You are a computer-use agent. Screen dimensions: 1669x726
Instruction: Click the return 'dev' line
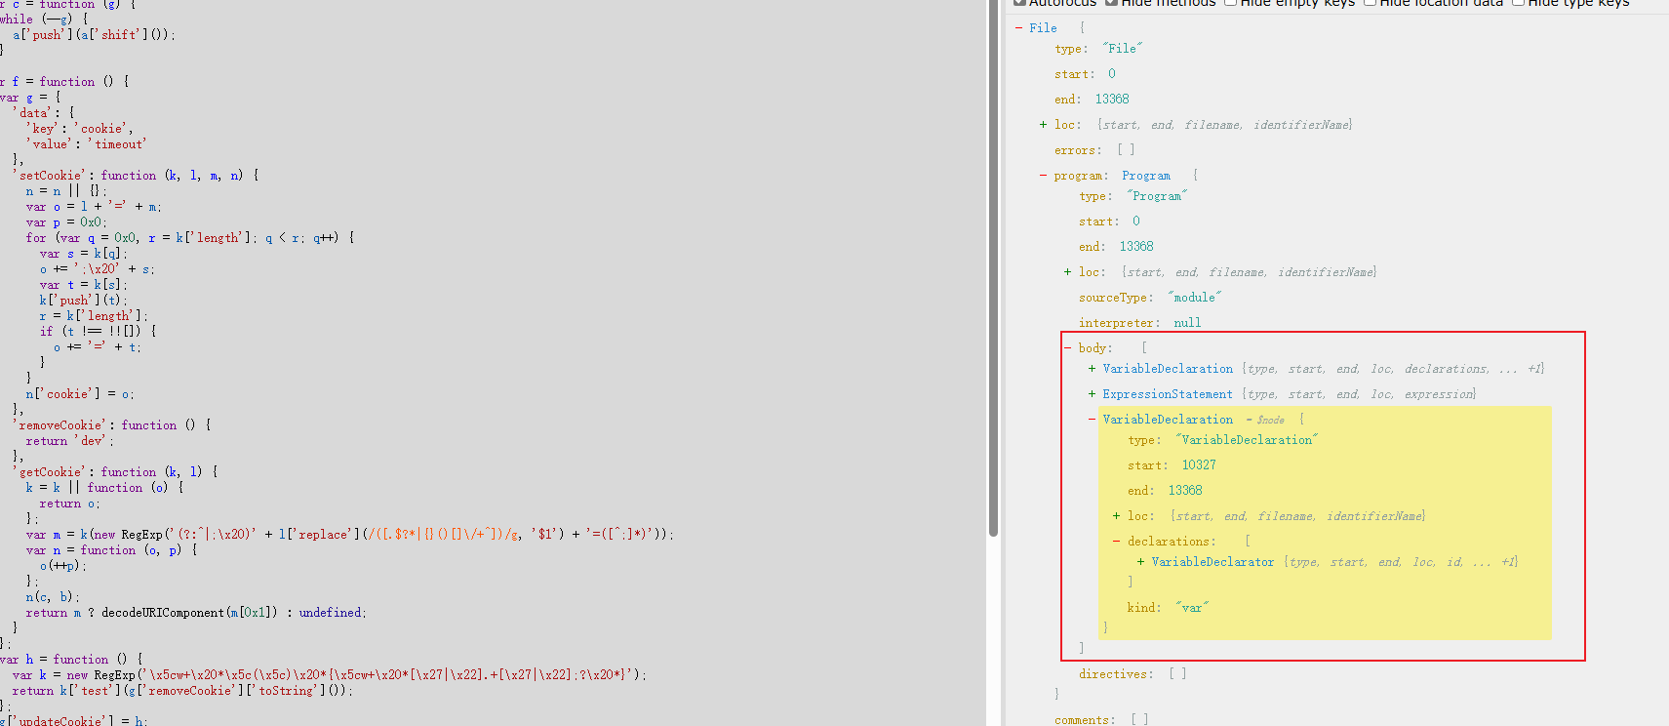point(70,441)
